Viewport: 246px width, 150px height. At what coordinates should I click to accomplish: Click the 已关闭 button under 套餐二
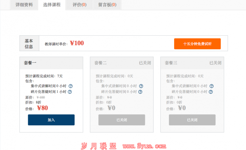pos(122,120)
